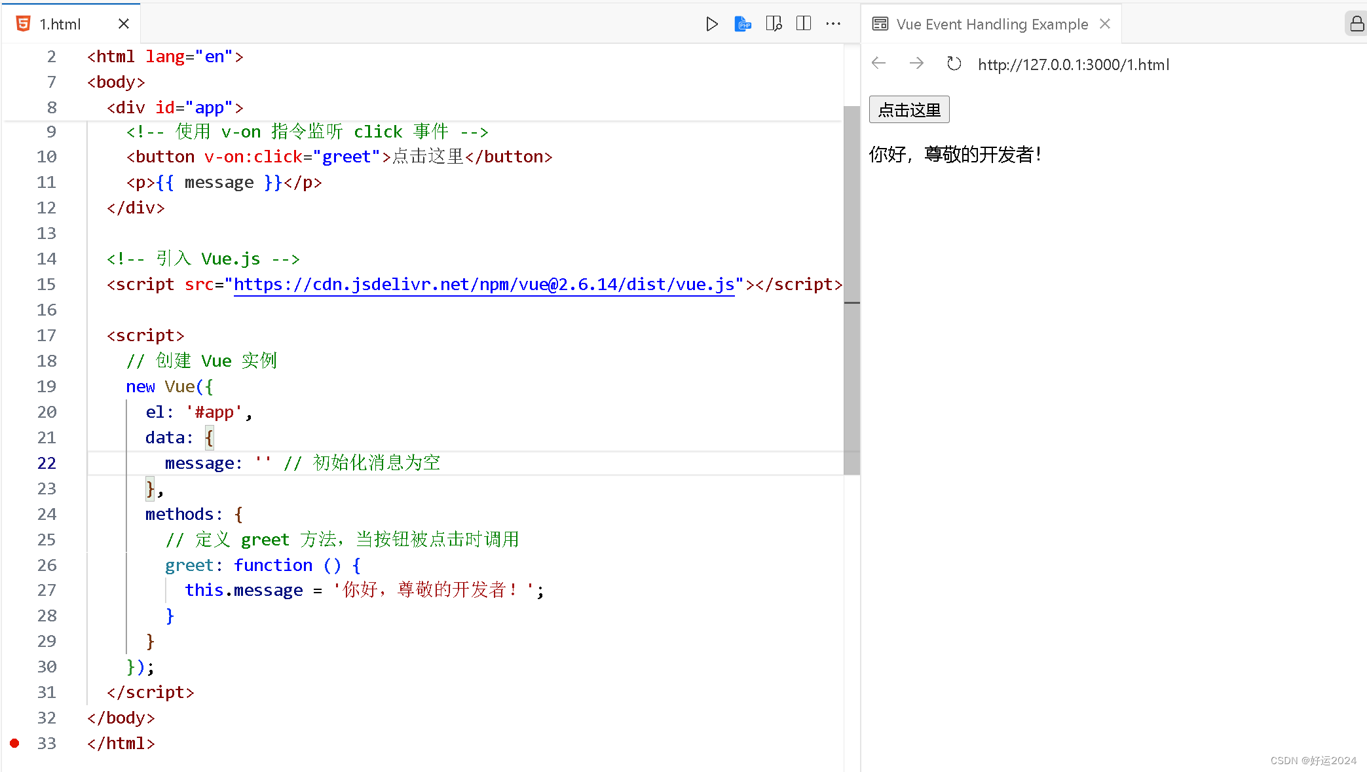Click the new Vue({ line

point(170,386)
